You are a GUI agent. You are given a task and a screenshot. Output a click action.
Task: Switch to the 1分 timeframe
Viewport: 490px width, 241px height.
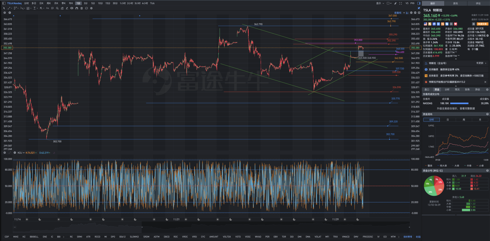[78, 3]
